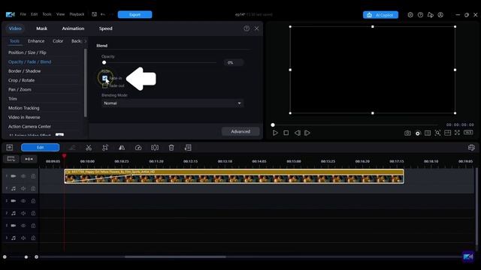The height and width of the screenshot is (270, 481).
Task: Open the 16:9 aspect ratio selector
Action: point(468,132)
